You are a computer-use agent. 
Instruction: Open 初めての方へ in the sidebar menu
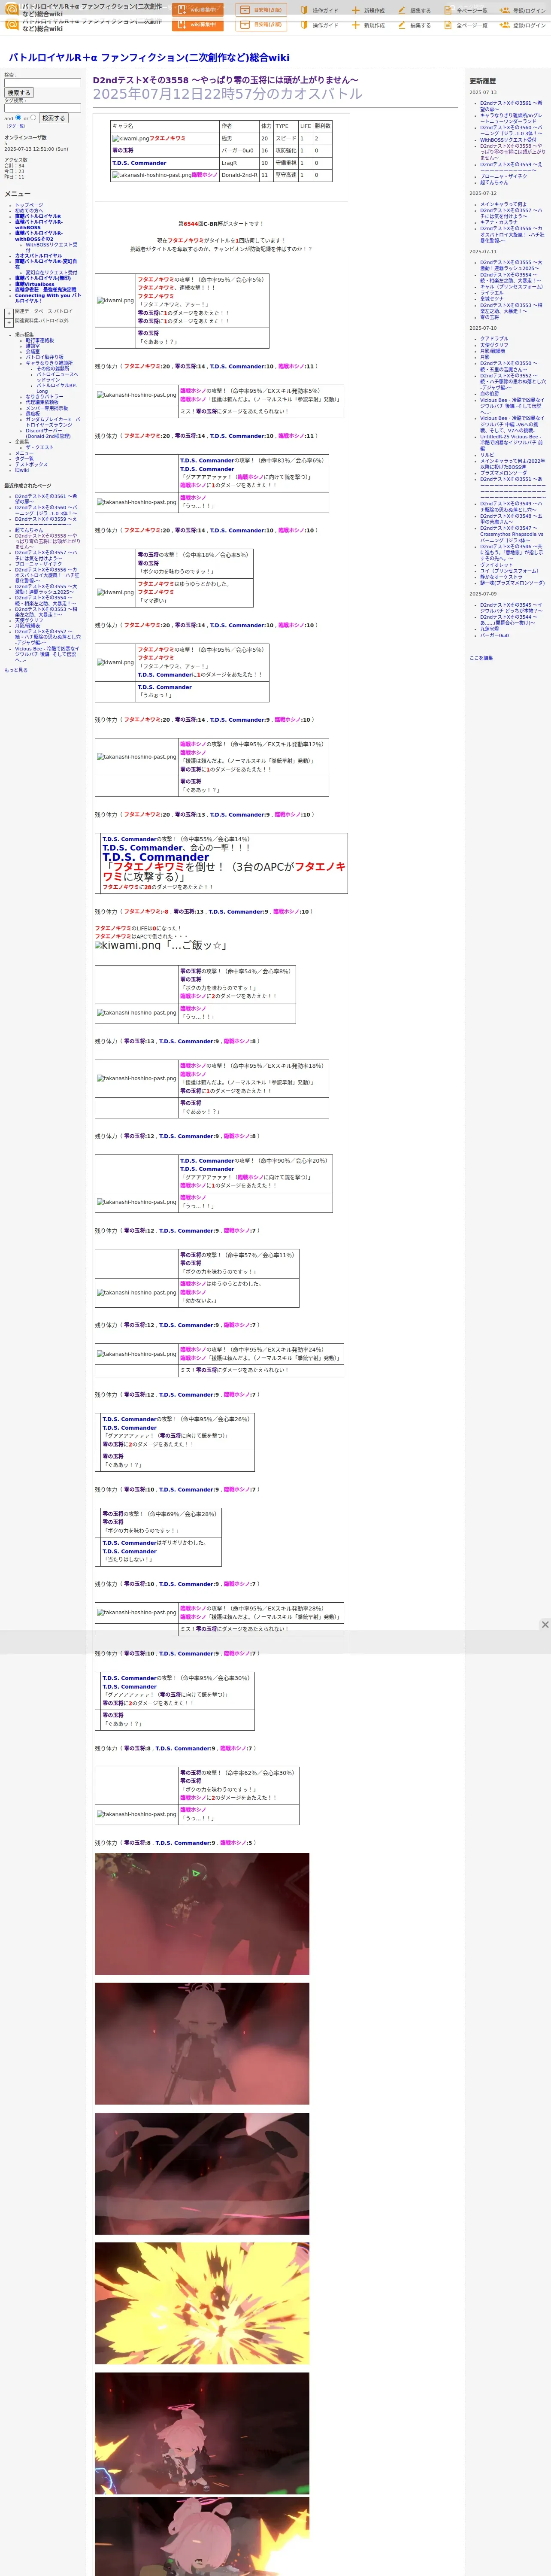pos(29,211)
